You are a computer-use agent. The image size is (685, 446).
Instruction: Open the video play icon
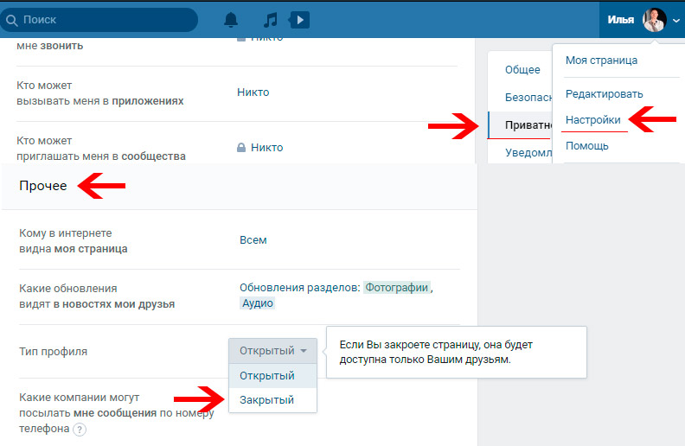[299, 20]
